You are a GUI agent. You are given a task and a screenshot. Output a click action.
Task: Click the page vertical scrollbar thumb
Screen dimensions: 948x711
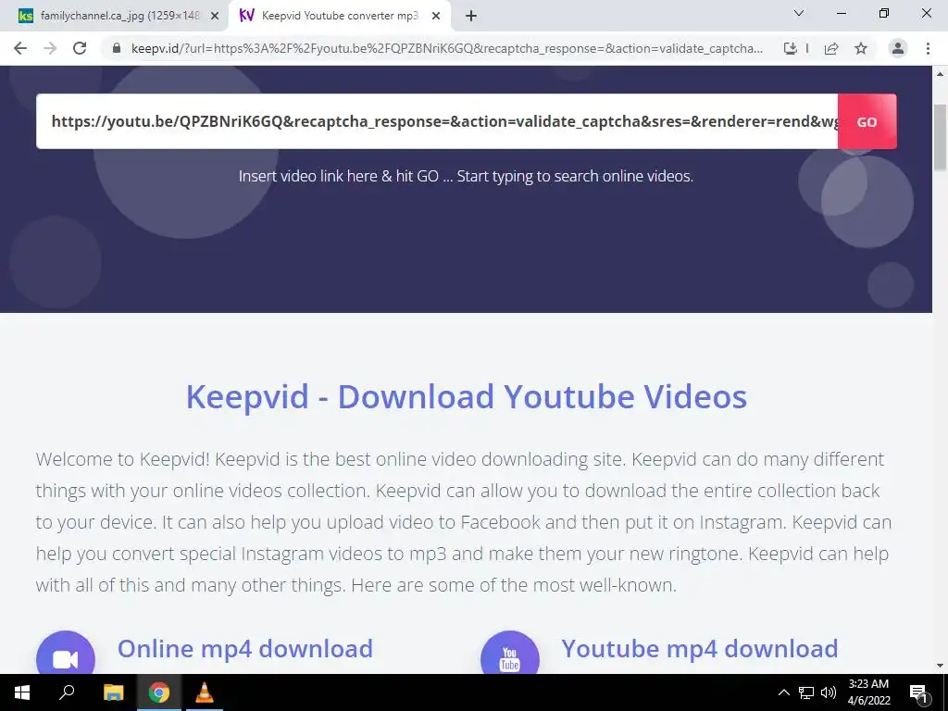point(941,138)
